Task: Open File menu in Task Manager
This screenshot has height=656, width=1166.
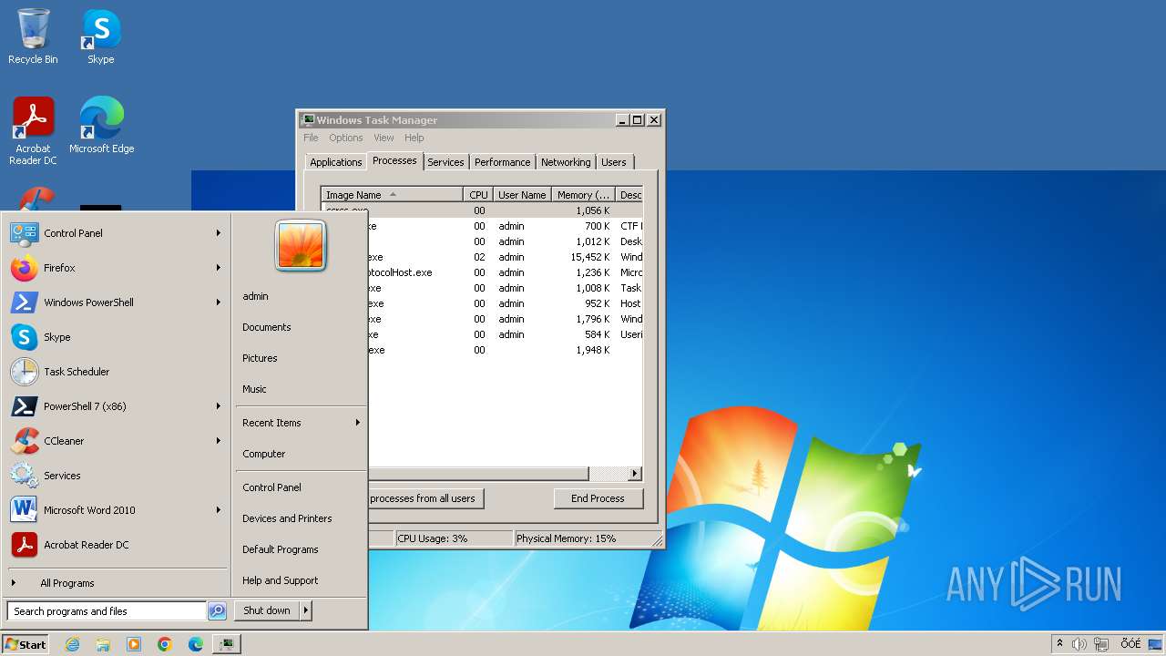Action: pyautogui.click(x=311, y=138)
